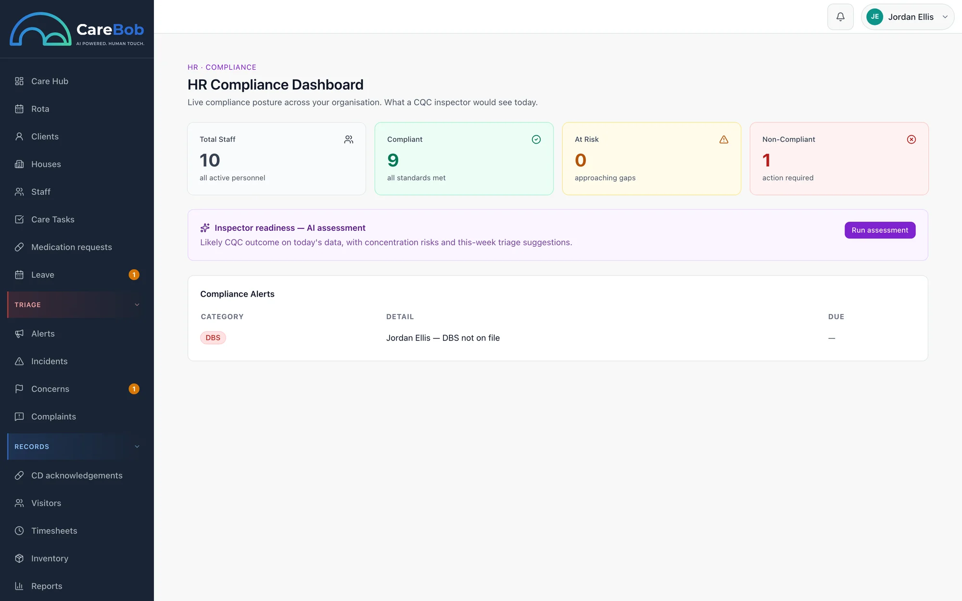Open the Jordan Ellis account dropdown chevron
This screenshot has height=601, width=962.
point(945,17)
